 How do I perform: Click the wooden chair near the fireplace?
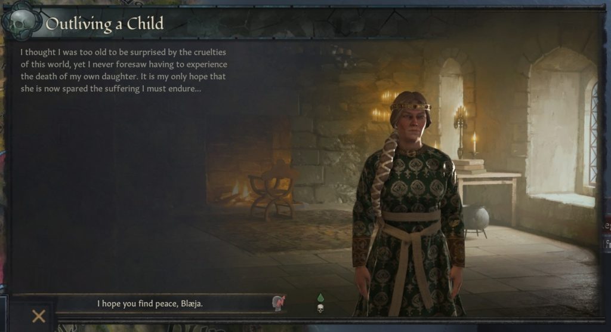pyautogui.click(x=273, y=191)
